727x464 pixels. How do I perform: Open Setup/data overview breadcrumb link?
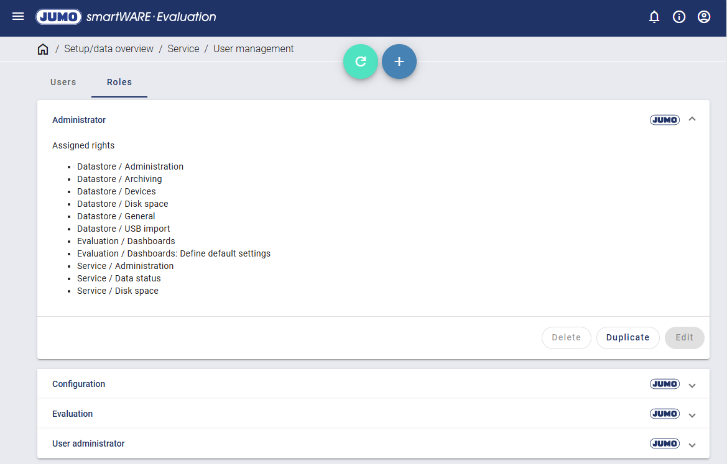[109, 49]
